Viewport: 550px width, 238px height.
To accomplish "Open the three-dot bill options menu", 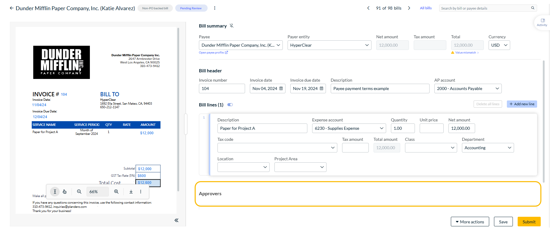I will (x=214, y=8).
